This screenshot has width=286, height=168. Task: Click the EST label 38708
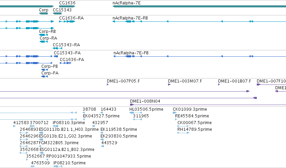[89, 109]
